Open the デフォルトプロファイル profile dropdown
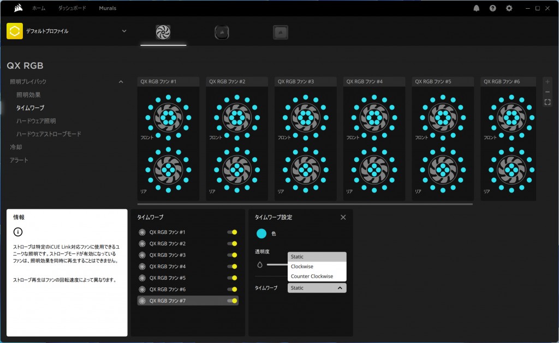The width and height of the screenshot is (559, 343). click(124, 31)
